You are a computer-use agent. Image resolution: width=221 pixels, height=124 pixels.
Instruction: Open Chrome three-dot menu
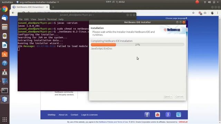click(x=218, y=13)
